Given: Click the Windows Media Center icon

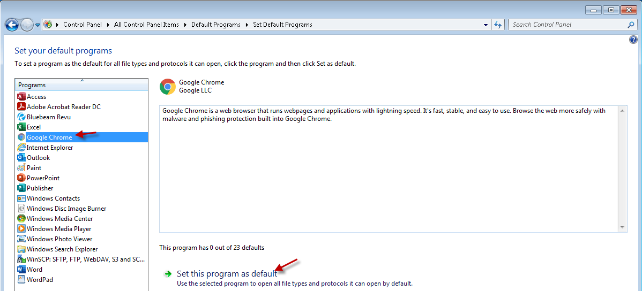Looking at the screenshot, I should [x=21, y=219].
